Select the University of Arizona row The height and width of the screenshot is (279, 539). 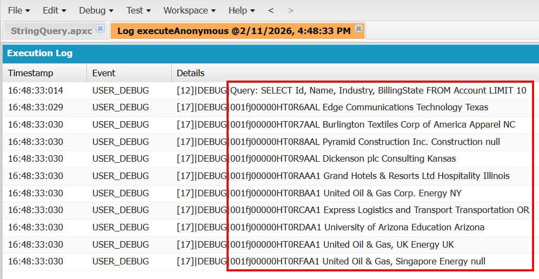(271, 227)
